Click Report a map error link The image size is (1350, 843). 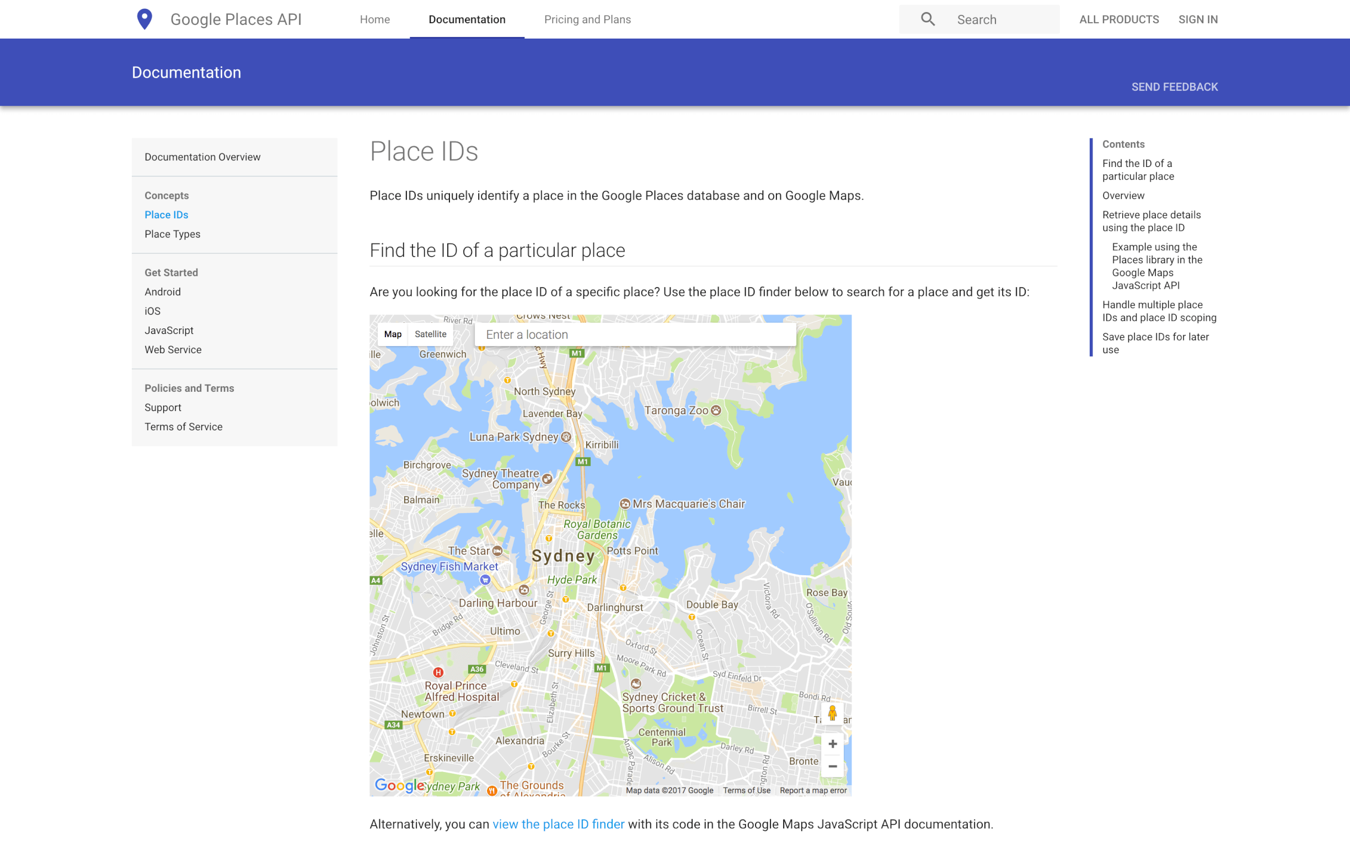tap(813, 790)
